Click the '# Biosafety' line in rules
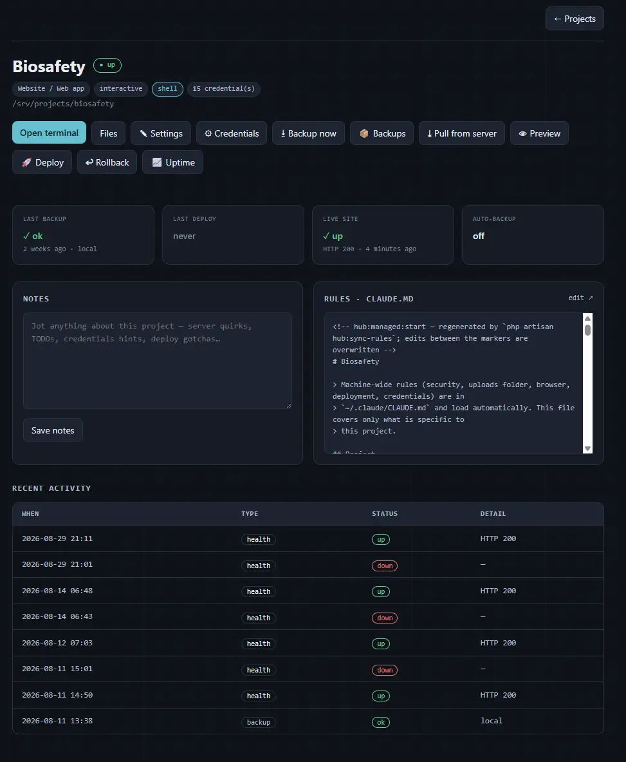The width and height of the screenshot is (626, 762). click(x=356, y=361)
